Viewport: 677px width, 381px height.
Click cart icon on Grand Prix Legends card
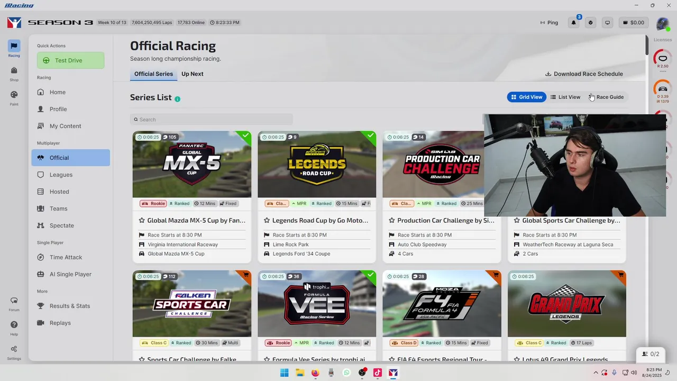[621, 275]
